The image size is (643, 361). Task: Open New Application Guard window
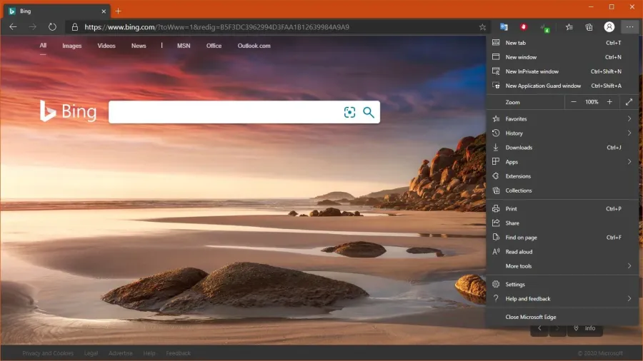(563, 86)
